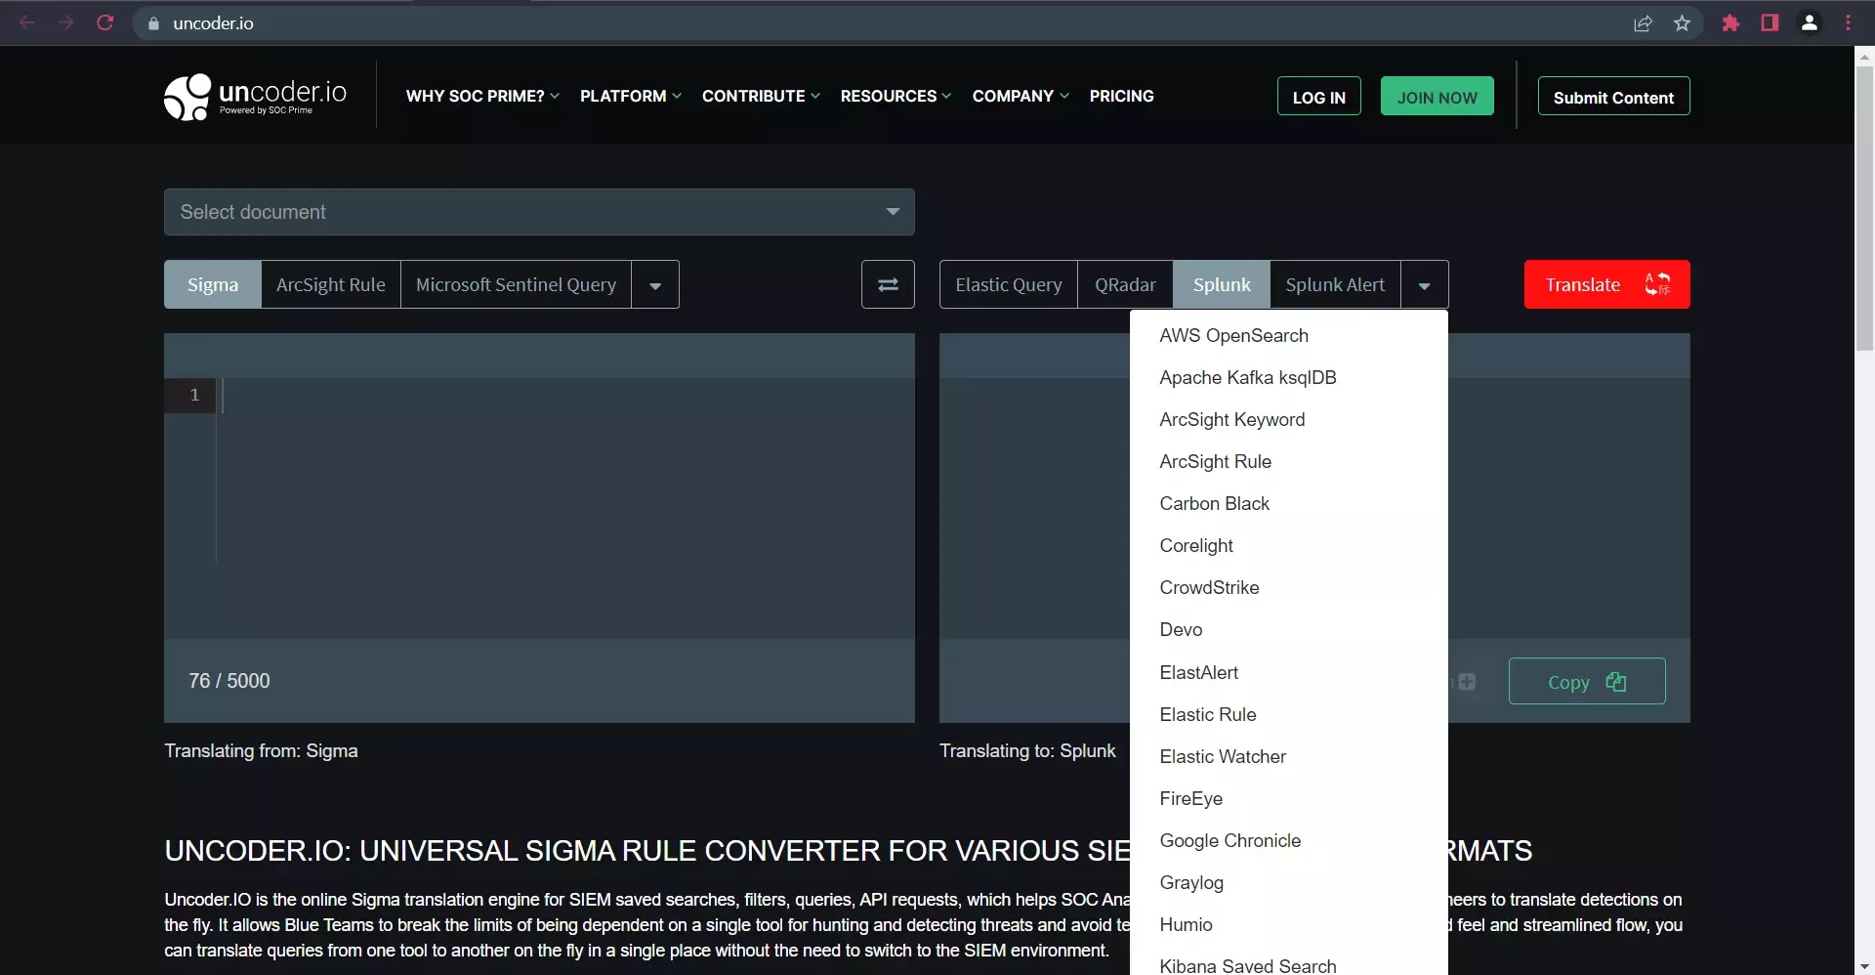Toggle the browser side panel icon

(x=1770, y=22)
